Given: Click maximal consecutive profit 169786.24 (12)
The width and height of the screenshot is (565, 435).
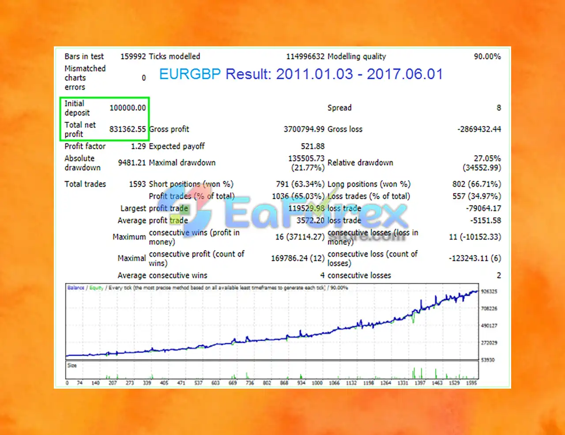Looking at the screenshot, I should point(298,258).
